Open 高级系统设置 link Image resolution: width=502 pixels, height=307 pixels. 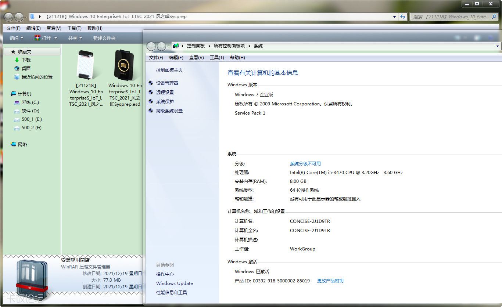click(x=169, y=111)
